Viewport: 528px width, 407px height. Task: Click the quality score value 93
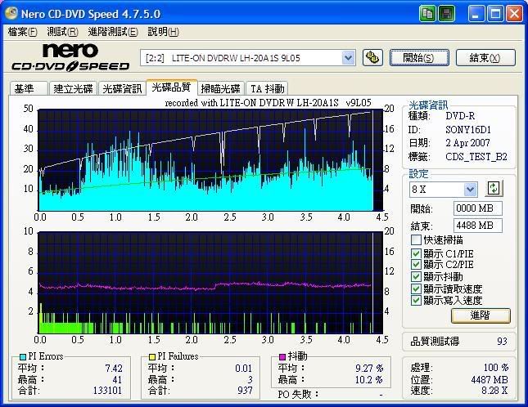click(502, 341)
